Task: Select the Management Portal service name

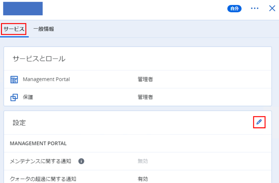Action: (46, 79)
